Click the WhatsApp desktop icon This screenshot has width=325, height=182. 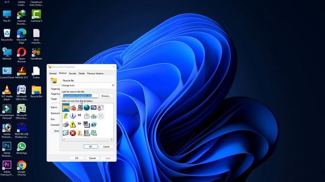[21, 148]
